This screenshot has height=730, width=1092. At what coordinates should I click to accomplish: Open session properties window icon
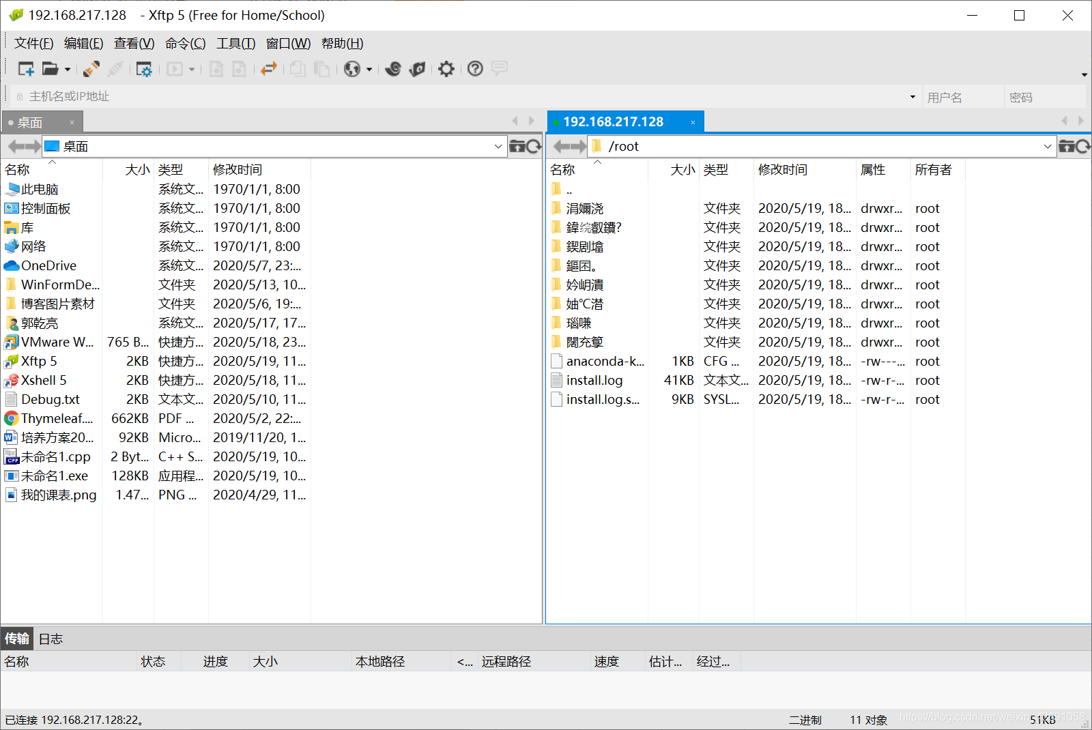click(144, 69)
